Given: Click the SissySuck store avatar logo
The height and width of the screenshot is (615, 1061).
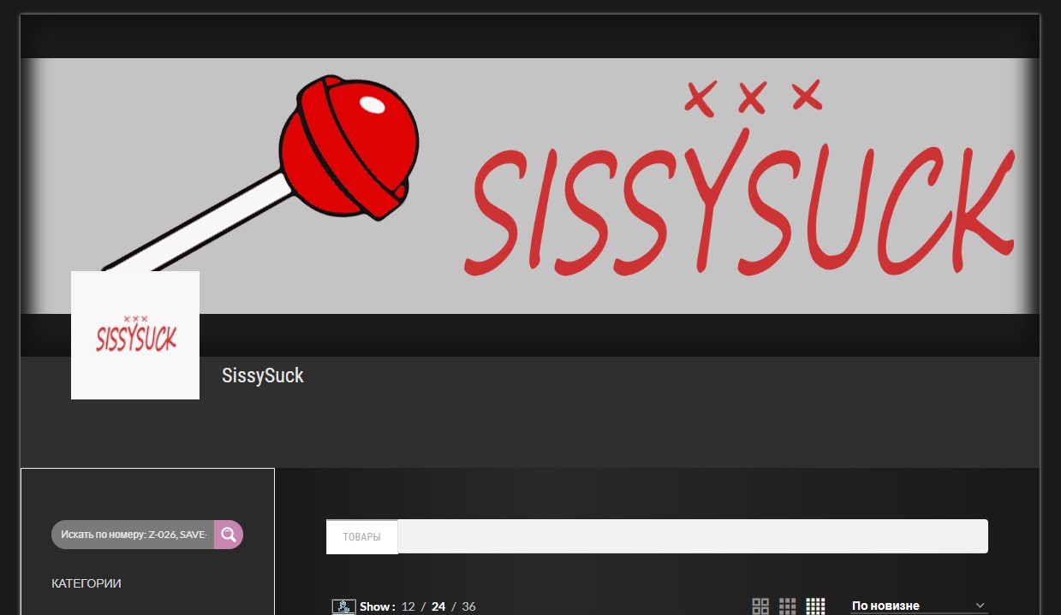Looking at the screenshot, I should (x=135, y=335).
